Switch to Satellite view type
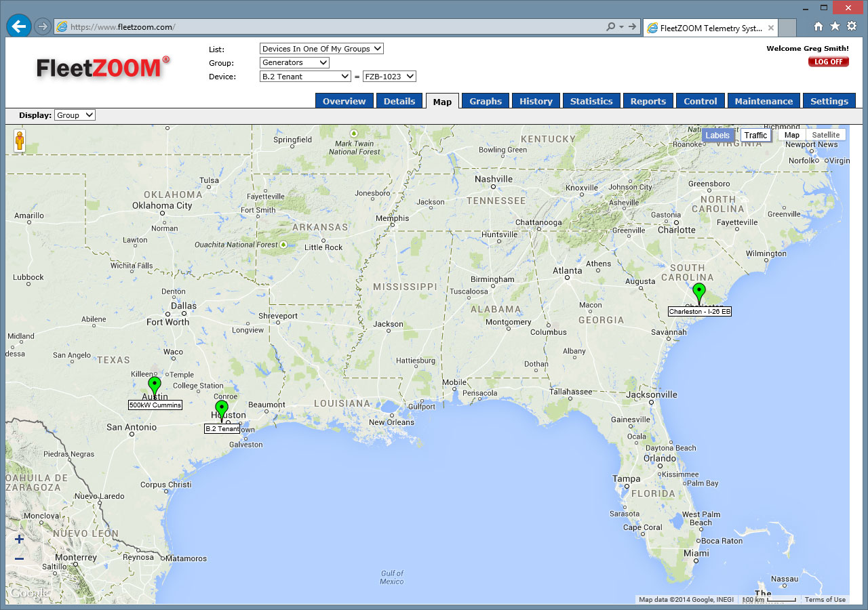868x610 pixels. point(826,135)
